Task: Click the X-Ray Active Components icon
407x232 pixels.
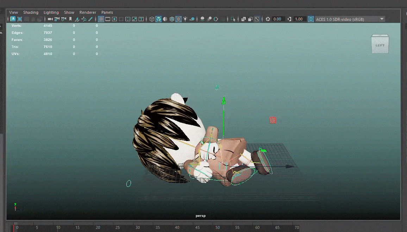Action: 250,19
